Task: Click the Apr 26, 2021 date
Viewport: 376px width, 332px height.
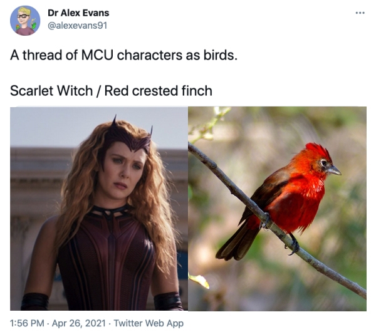Action: pos(79,323)
